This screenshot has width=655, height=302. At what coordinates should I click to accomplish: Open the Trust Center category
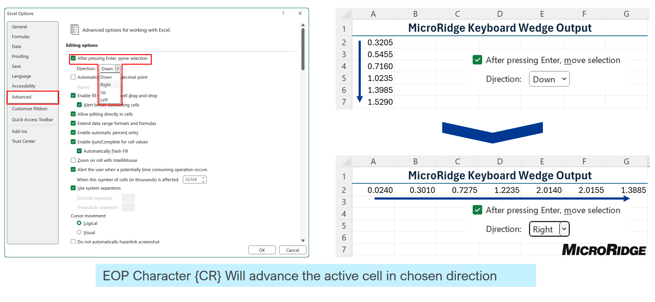[24, 141]
